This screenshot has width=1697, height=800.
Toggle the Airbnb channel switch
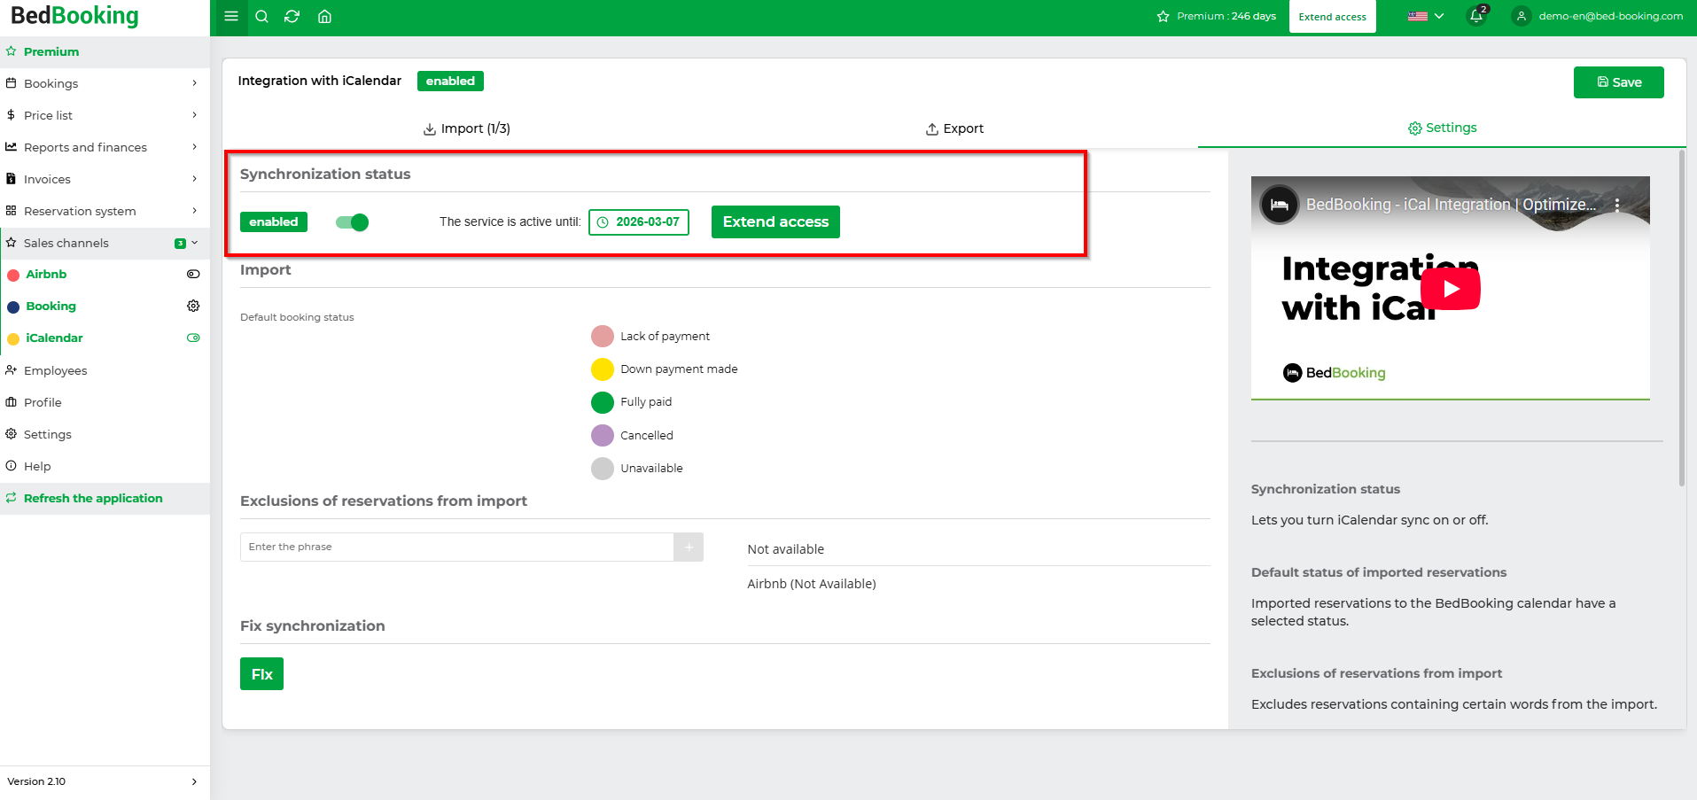click(x=193, y=275)
